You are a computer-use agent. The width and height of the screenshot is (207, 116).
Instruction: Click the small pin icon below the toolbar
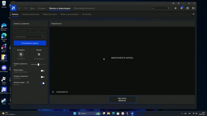(194, 14)
